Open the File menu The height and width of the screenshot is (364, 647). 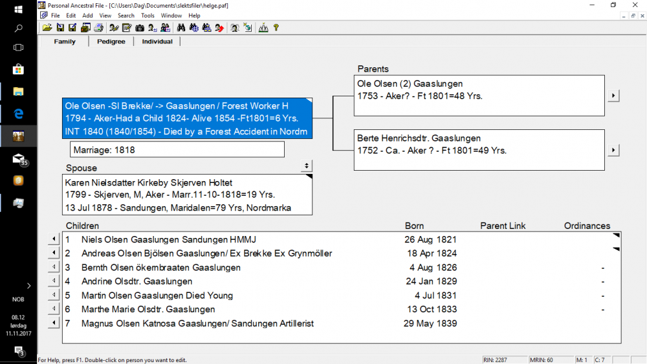click(x=55, y=16)
